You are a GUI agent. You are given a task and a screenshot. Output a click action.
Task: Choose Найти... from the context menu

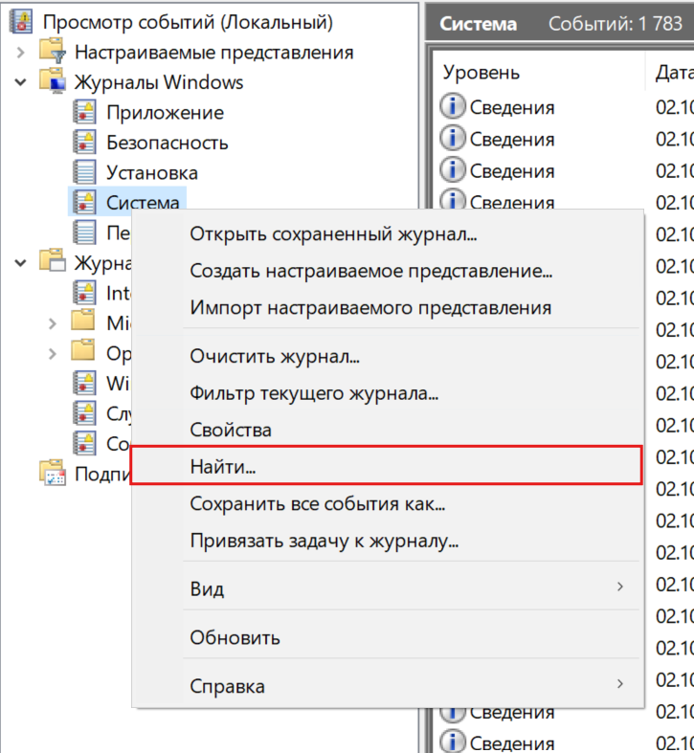223,466
